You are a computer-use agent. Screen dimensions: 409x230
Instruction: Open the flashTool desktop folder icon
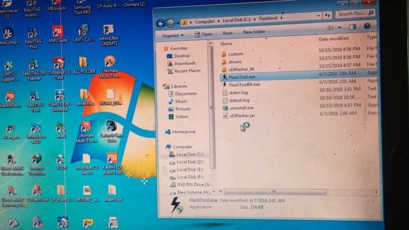(x=113, y=193)
